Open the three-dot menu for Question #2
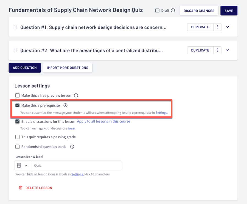247x204 pixels. coord(217,51)
